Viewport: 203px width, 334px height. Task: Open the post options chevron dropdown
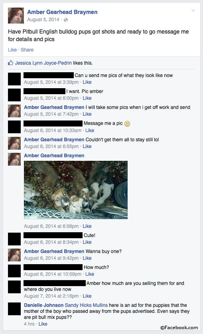pyautogui.click(x=193, y=11)
